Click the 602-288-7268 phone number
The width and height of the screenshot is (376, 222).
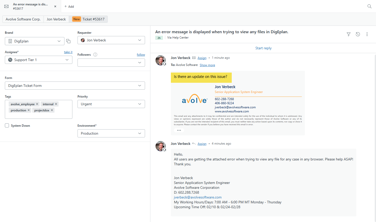tap(224, 99)
